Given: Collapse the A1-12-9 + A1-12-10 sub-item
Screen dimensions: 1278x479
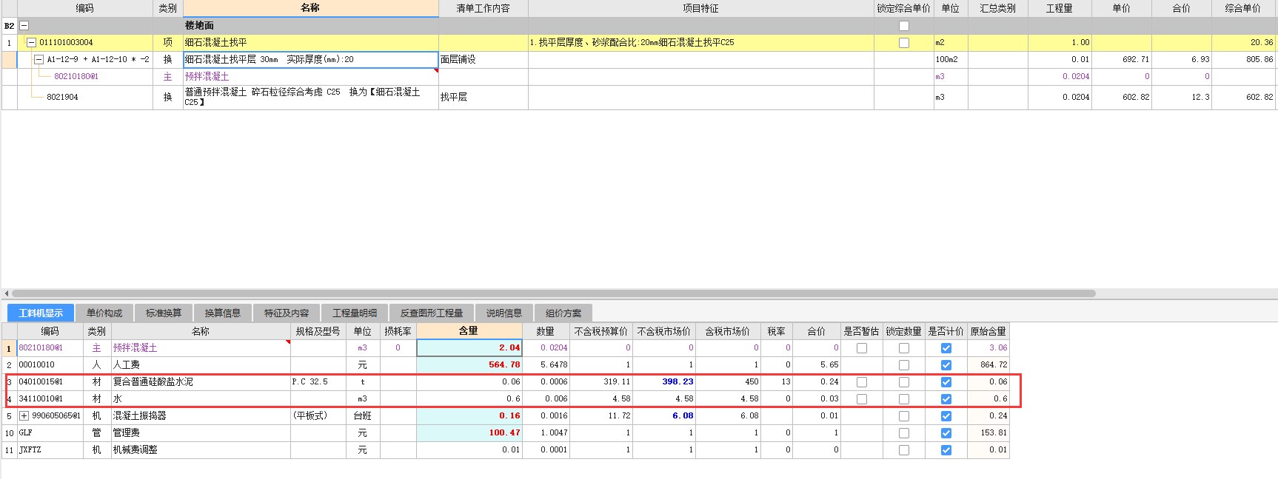Looking at the screenshot, I should pos(39,60).
